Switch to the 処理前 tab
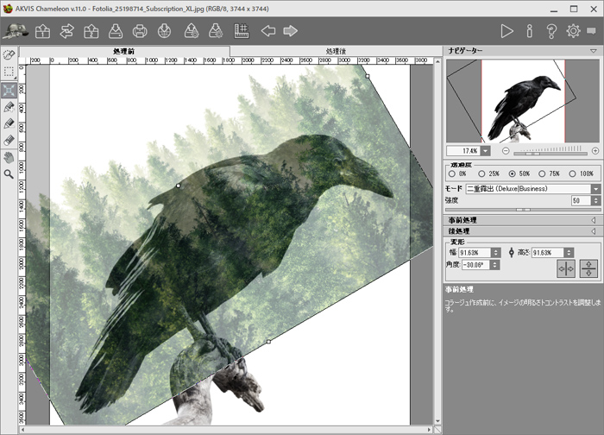Viewport: 604px width, 435px height. tap(124, 51)
